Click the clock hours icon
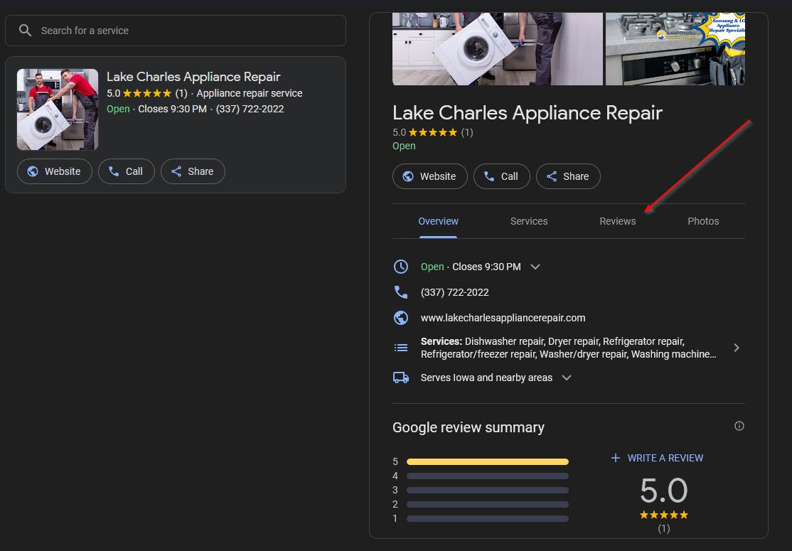The width and height of the screenshot is (792, 551). pos(401,267)
